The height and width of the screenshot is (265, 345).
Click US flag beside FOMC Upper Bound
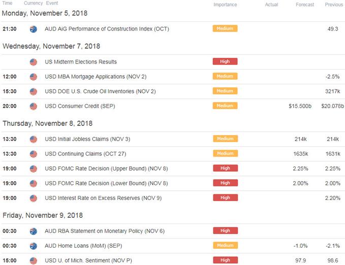[x=34, y=169]
